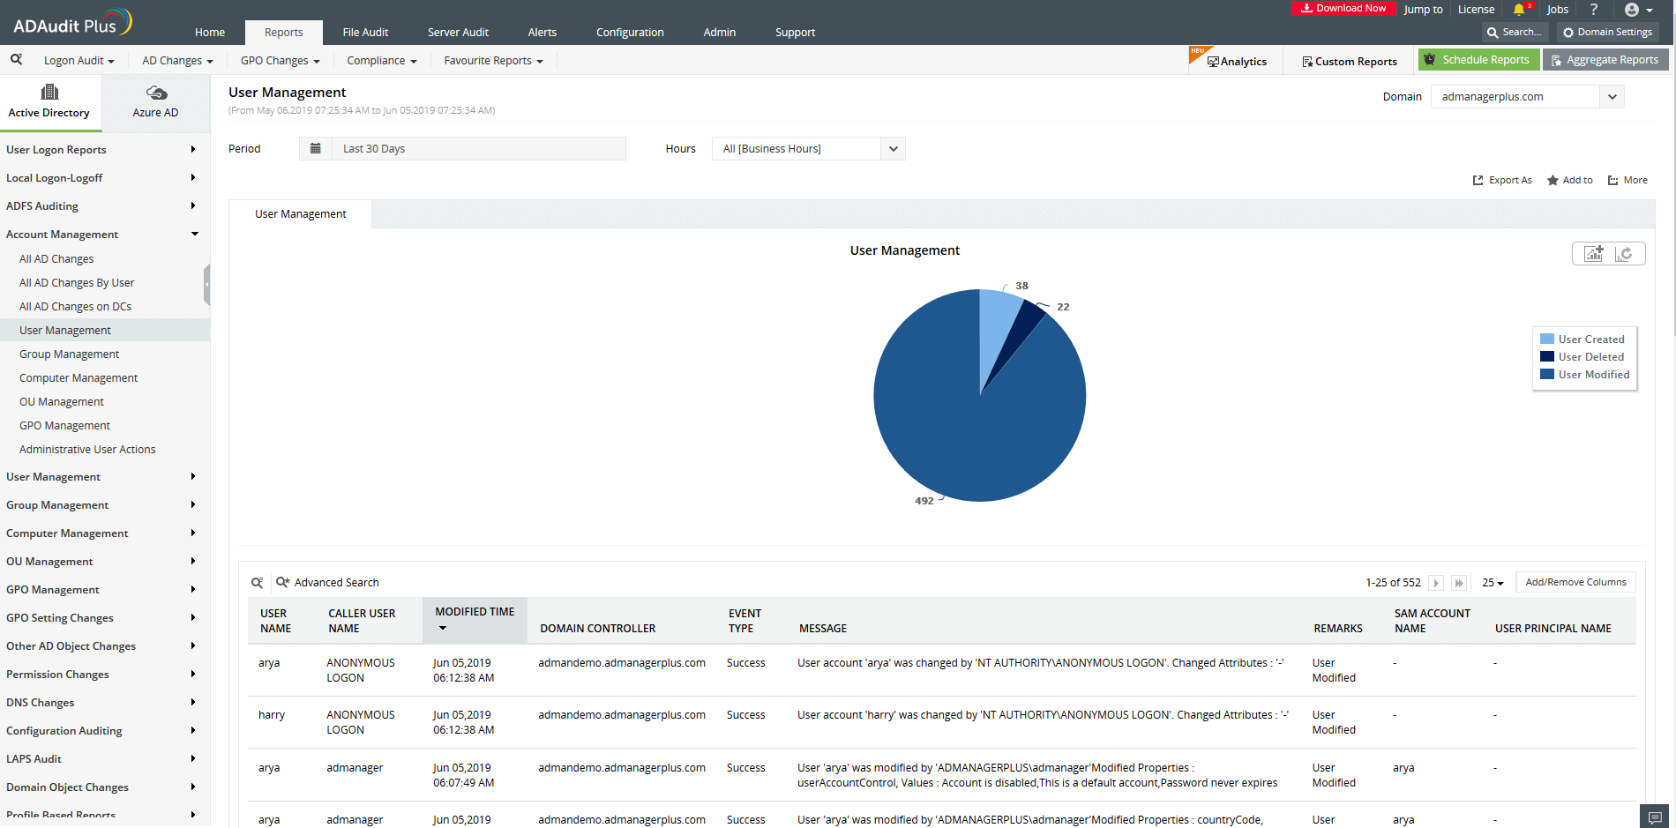The height and width of the screenshot is (828, 1676).
Task: Open Favourite Reports dropdown
Action: pos(493,61)
